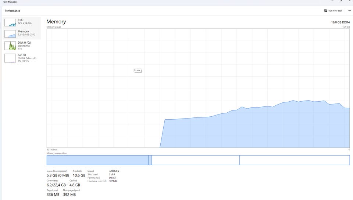Click the "Slots used:" label
This screenshot has height=200, width=353.
click(93, 174)
